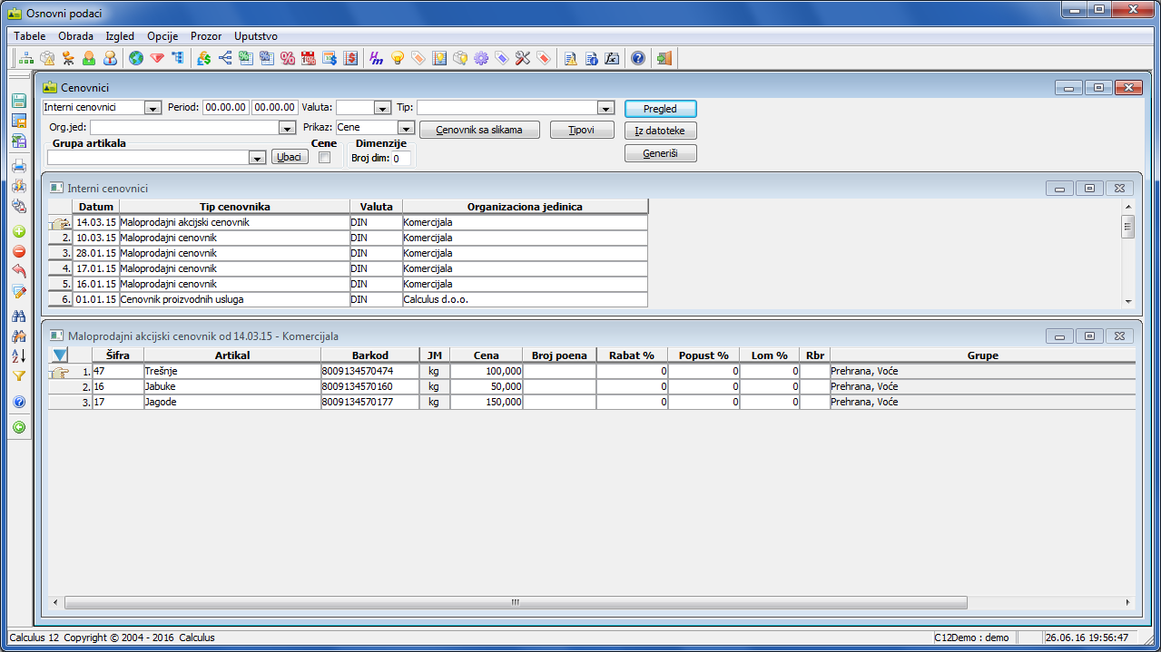Click the printer icon in sidebar

19,166
